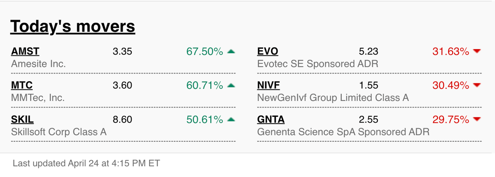Open the NIVF ticker link

(x=269, y=85)
